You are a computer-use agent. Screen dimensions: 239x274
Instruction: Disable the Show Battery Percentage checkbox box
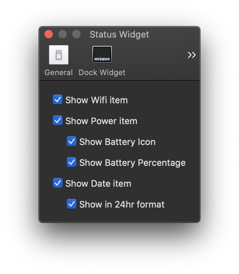click(x=72, y=162)
